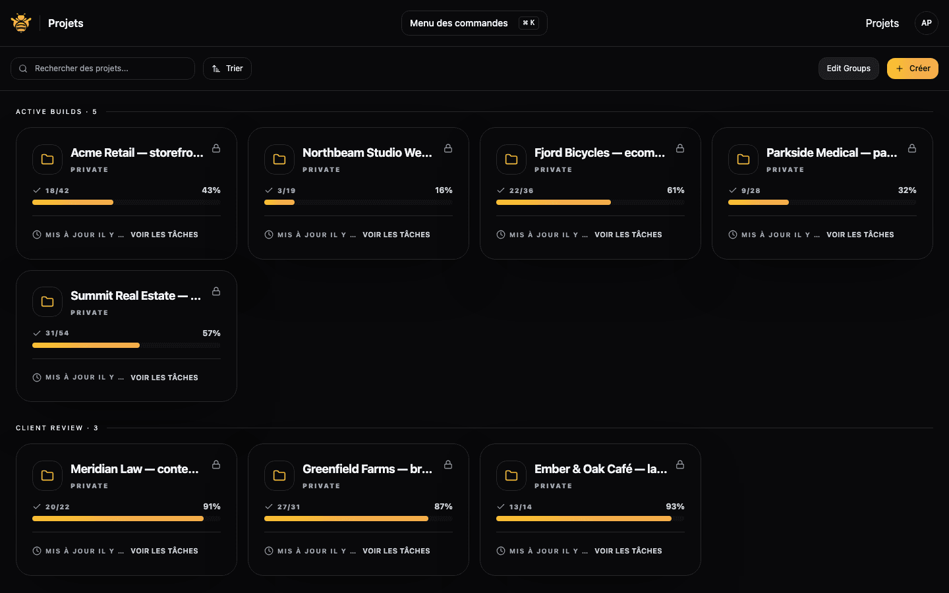Click the magnifier icon in the search bar
This screenshot has height=593, width=949.
[x=23, y=69]
